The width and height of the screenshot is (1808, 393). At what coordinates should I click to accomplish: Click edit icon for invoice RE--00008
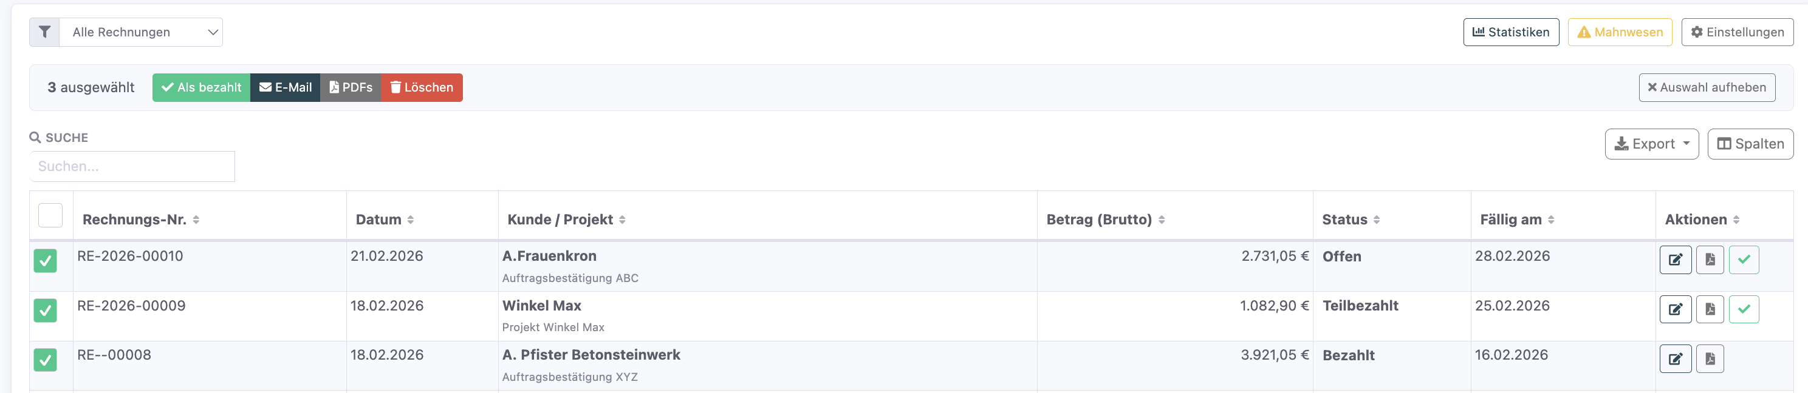click(x=1674, y=358)
